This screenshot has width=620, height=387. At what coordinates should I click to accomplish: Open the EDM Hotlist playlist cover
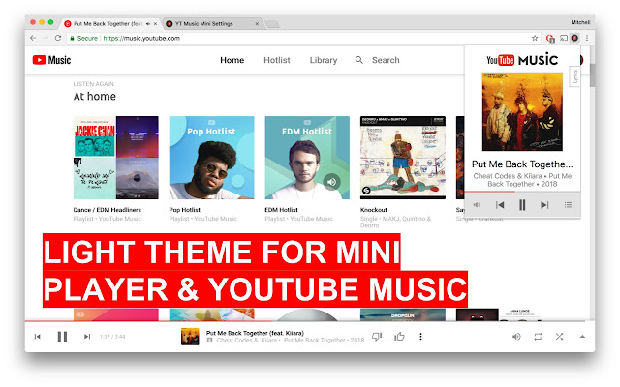point(307,158)
